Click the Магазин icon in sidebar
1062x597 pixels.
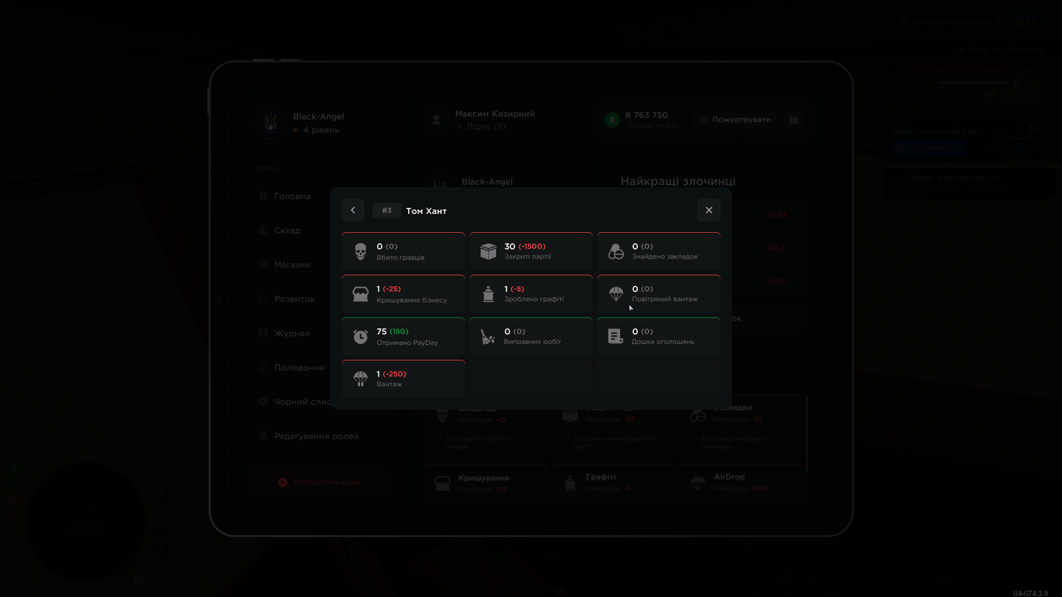[264, 265]
